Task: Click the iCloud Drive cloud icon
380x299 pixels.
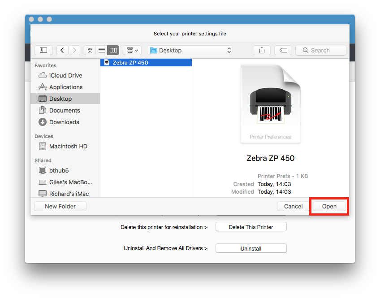Action: [43, 75]
